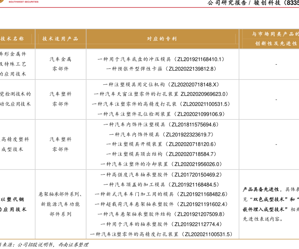
Task: Click the 技术名称 column header
Action: click(x=12, y=39)
